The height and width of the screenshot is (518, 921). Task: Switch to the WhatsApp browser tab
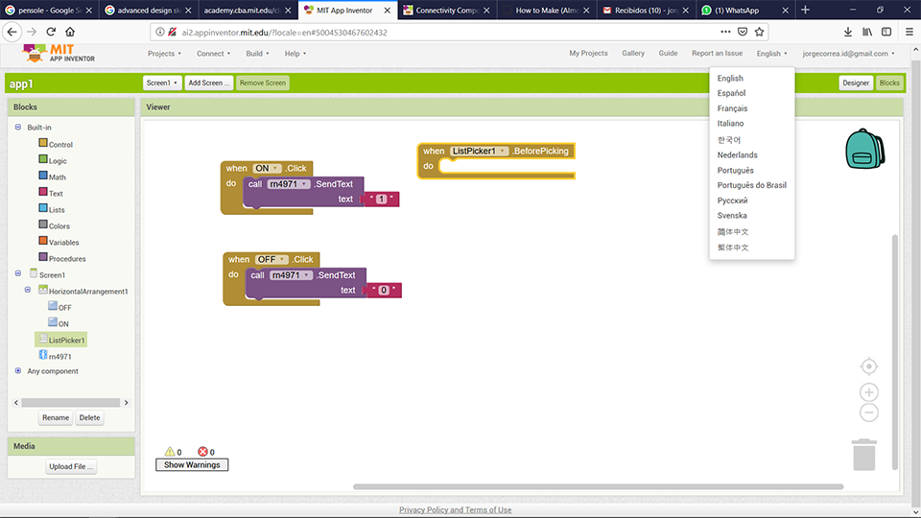(x=745, y=10)
